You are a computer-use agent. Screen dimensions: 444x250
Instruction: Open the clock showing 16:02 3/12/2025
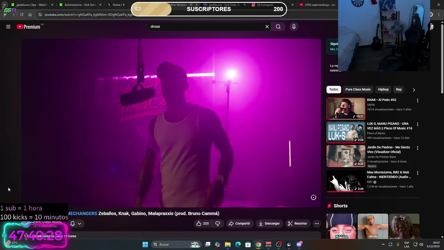(x=433, y=244)
